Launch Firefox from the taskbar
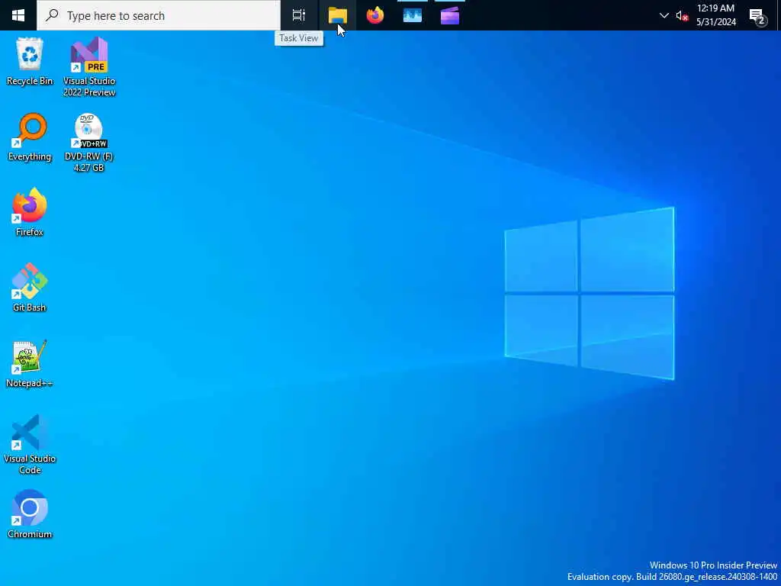This screenshot has height=586, width=781. pos(375,15)
